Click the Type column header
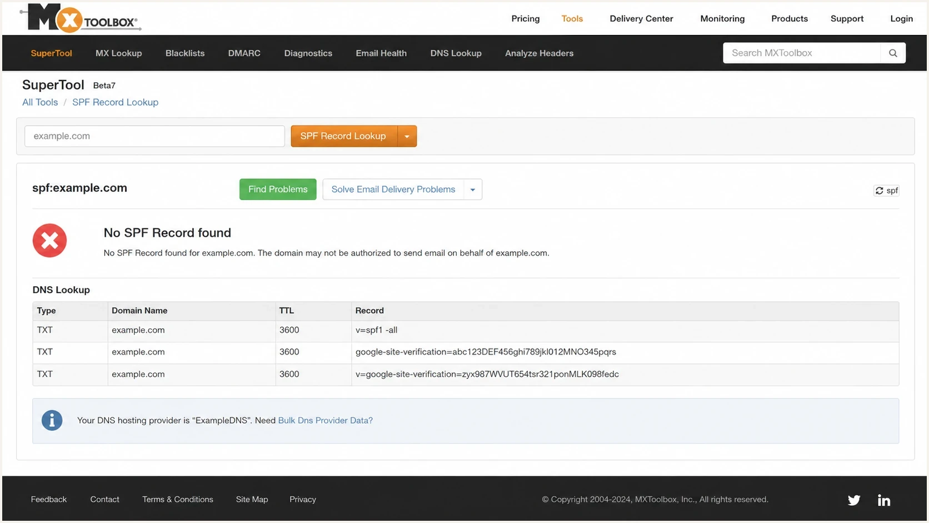929x523 pixels. [70, 311]
